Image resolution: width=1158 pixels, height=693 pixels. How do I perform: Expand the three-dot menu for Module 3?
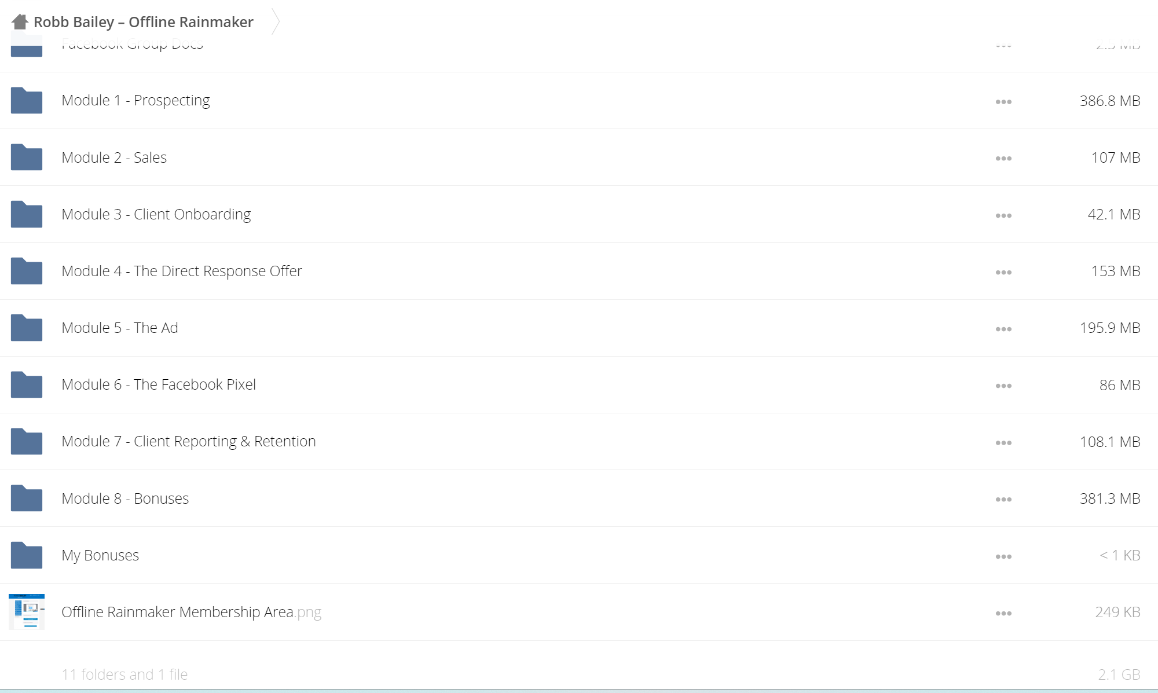tap(1003, 215)
